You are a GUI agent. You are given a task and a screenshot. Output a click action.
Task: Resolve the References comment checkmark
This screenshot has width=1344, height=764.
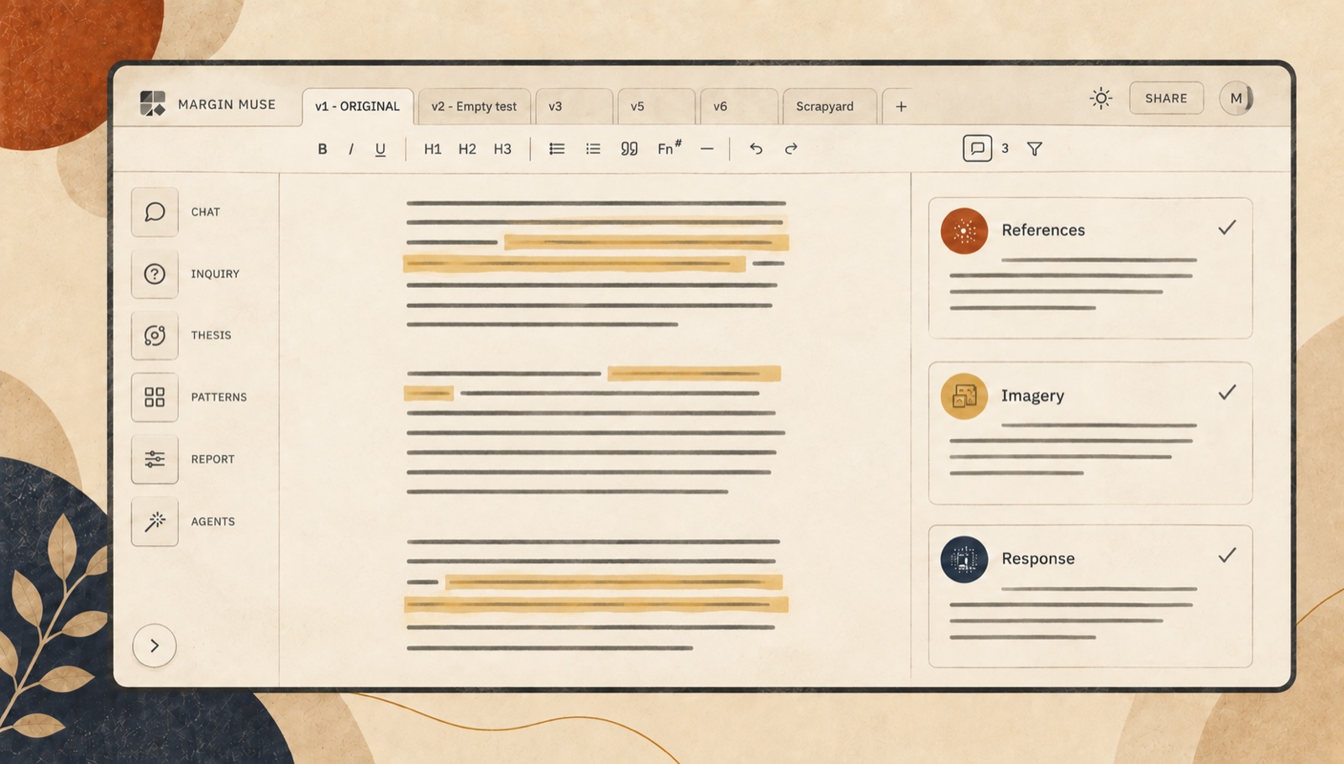1227,228
